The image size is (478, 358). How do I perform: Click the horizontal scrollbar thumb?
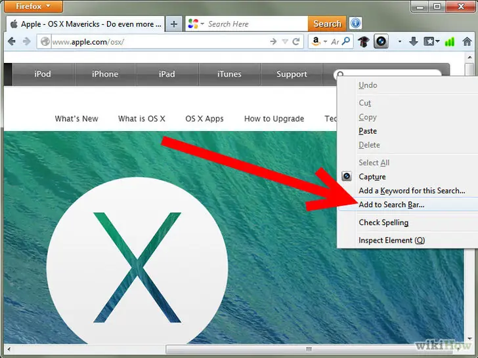pos(309,349)
